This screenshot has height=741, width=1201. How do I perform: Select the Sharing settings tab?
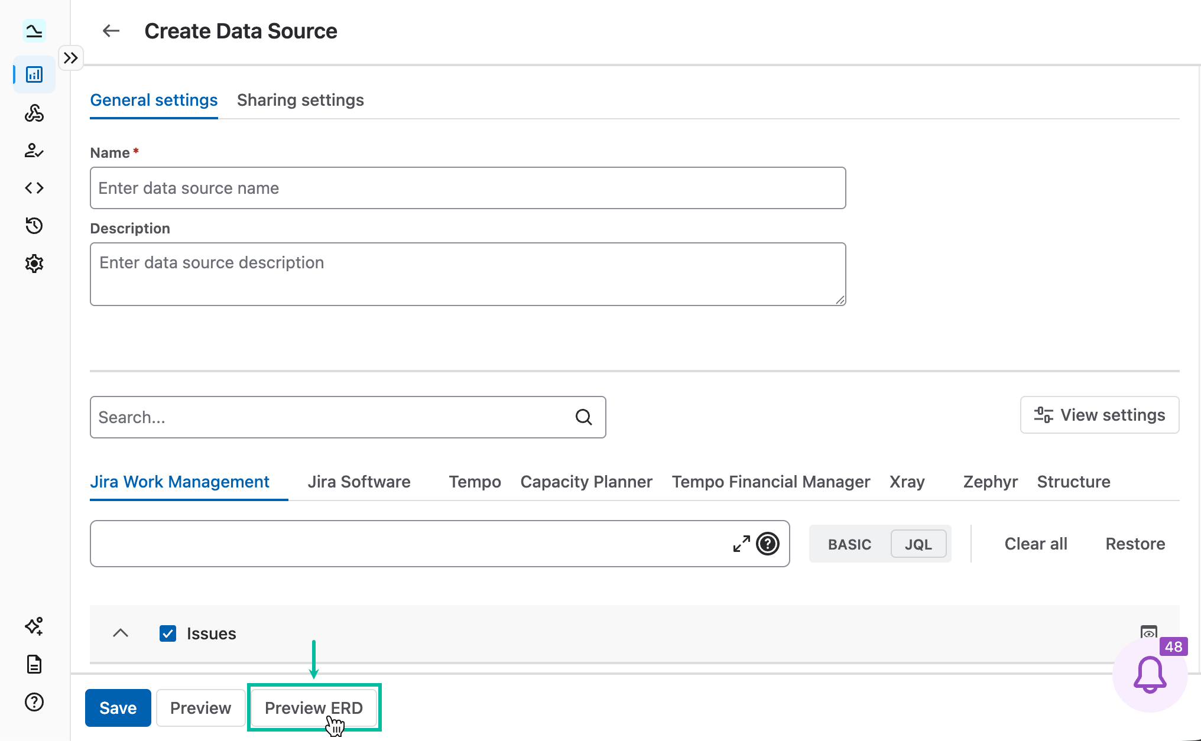300,100
